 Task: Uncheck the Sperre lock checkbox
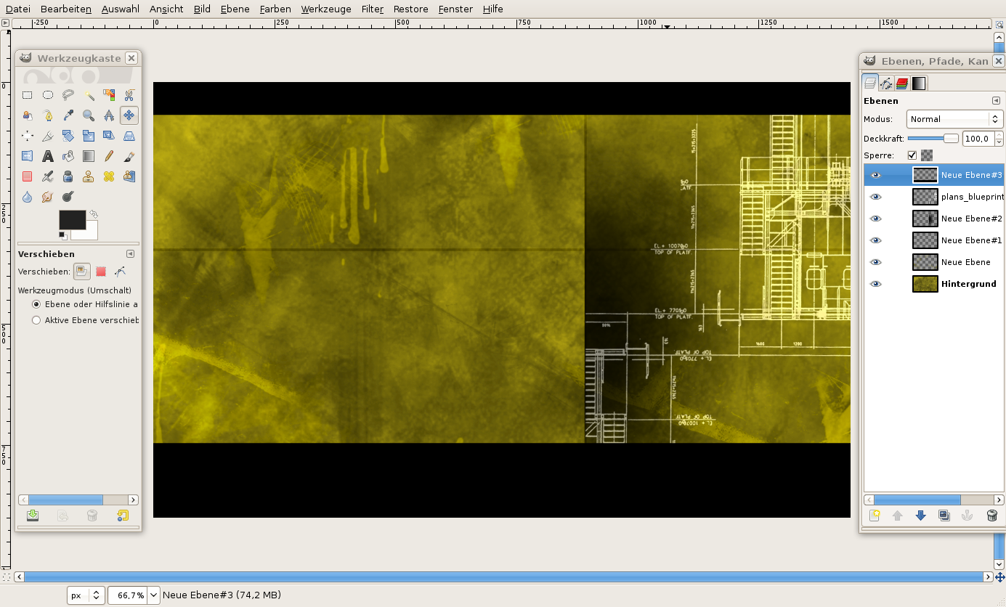tap(912, 155)
